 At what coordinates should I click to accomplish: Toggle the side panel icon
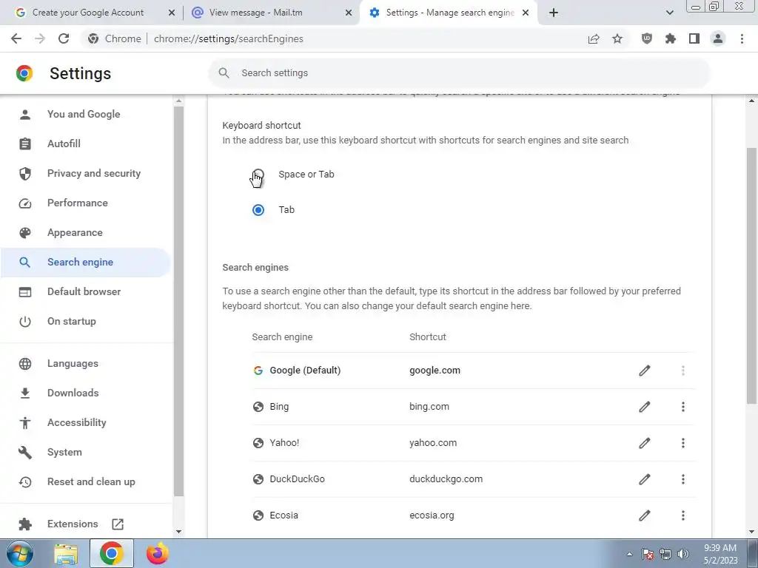click(694, 38)
